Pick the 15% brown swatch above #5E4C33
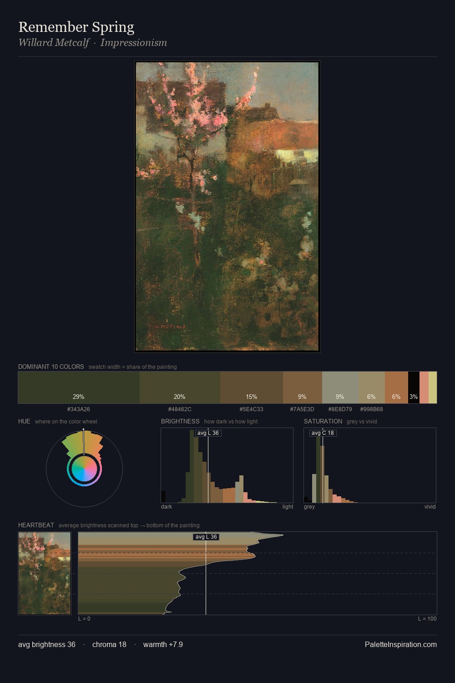 [x=252, y=387]
